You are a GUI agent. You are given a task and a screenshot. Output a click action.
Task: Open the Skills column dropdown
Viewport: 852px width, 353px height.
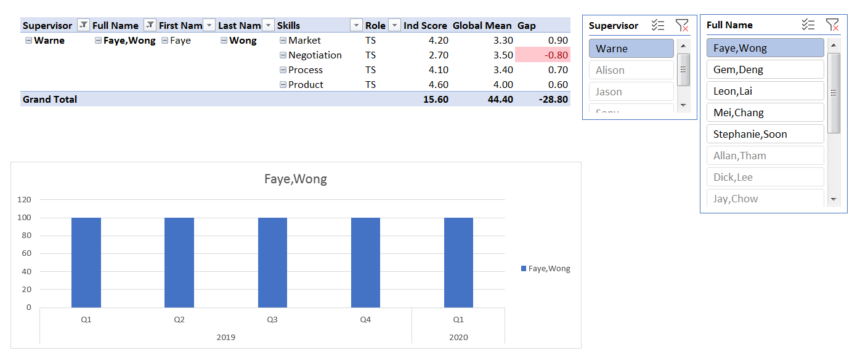pos(356,25)
